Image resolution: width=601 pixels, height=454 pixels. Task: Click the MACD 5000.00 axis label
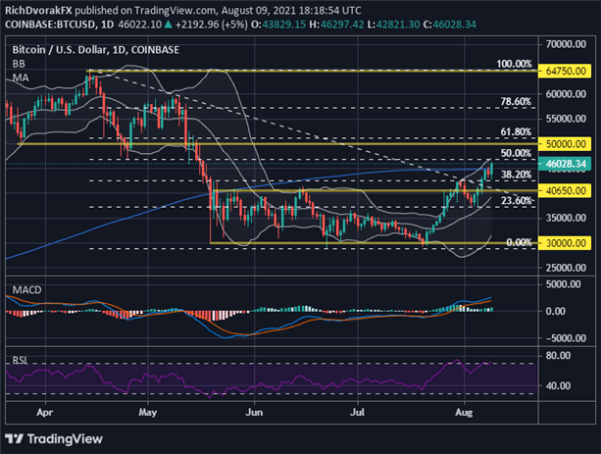coord(564,284)
